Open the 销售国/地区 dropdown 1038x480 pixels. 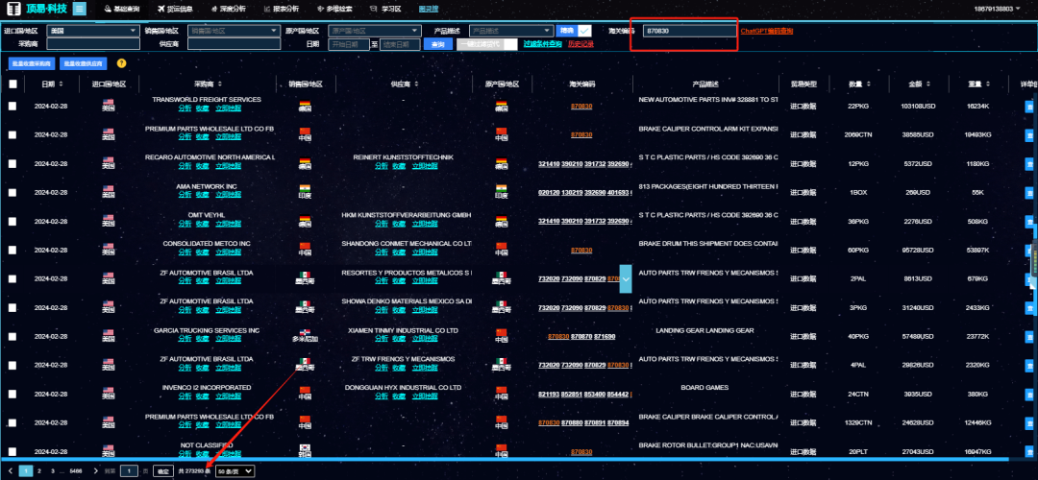[234, 31]
